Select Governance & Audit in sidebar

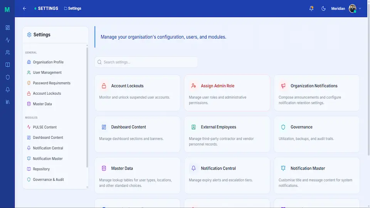(x=55, y=179)
